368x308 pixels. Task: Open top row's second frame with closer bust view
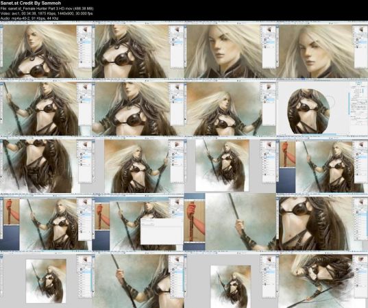(x=138, y=50)
